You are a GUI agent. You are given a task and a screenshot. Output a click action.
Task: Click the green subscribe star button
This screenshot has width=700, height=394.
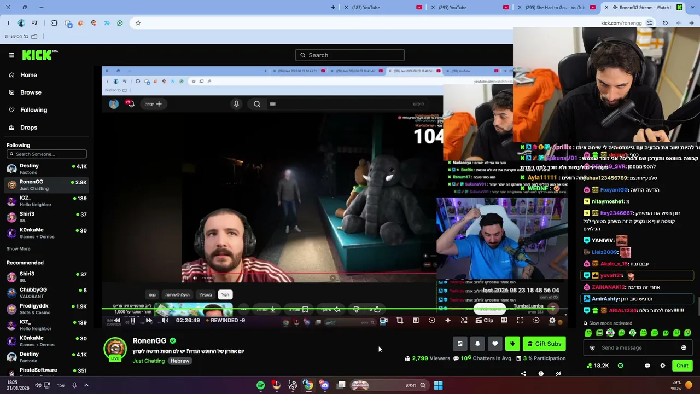point(512,344)
